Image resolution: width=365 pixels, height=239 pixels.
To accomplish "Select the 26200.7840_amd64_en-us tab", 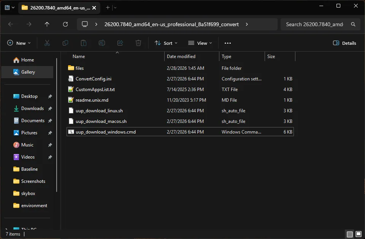I will tap(59, 8).
